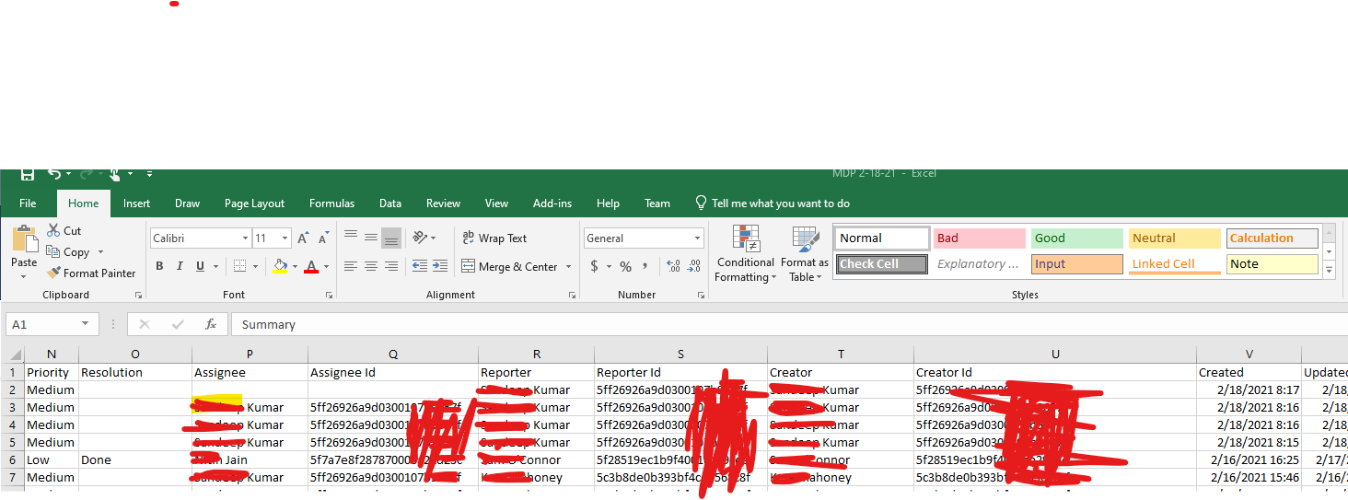Toggle Touch/Mouse Mode icon
Screen dimensions: 1348x500
pyautogui.click(x=114, y=174)
